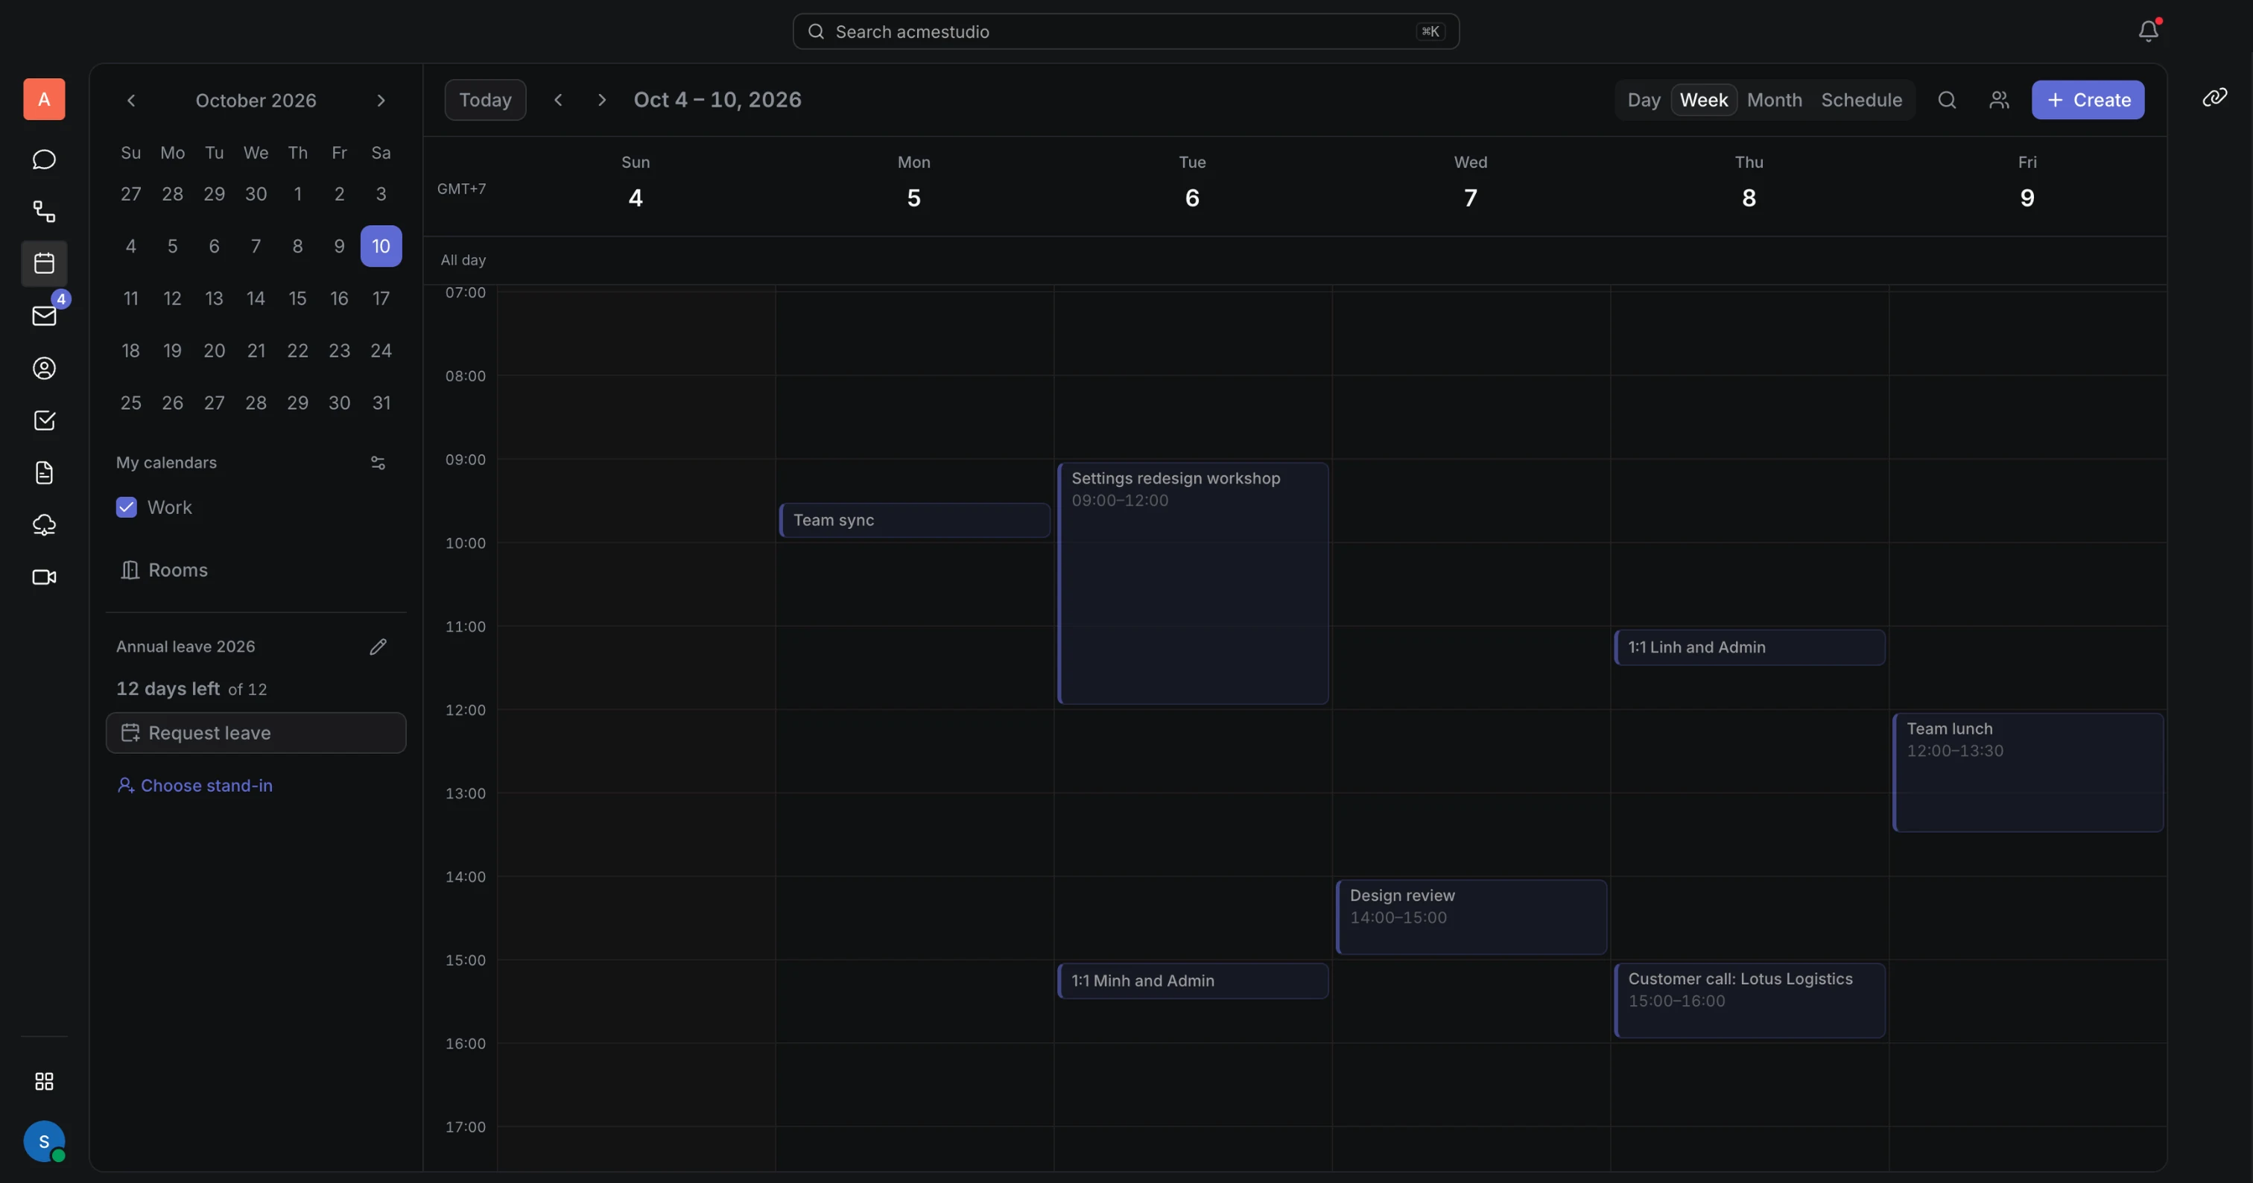Show previous week with left chevron
This screenshot has width=2253, height=1183.
[x=558, y=100]
